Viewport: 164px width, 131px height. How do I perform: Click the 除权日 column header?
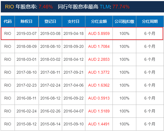pos(27,21)
